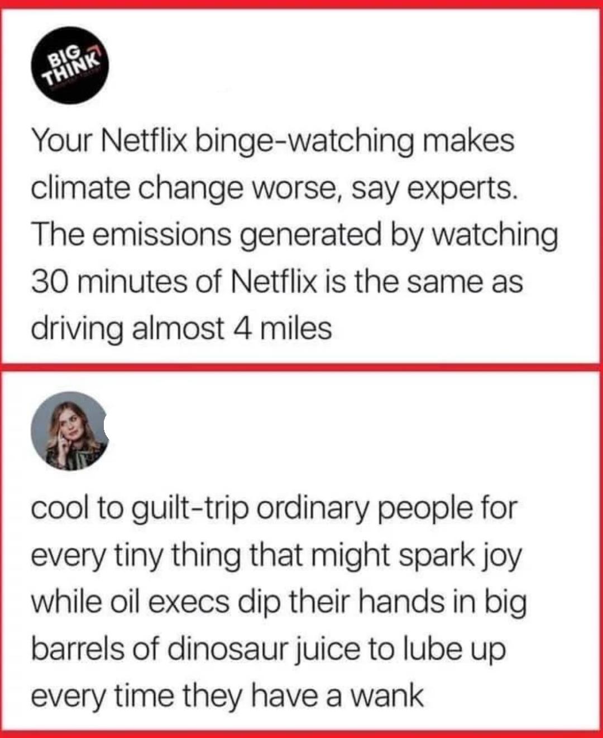603x738 pixels.
Task: Click the Big Think profile logo
Action: click(x=69, y=69)
